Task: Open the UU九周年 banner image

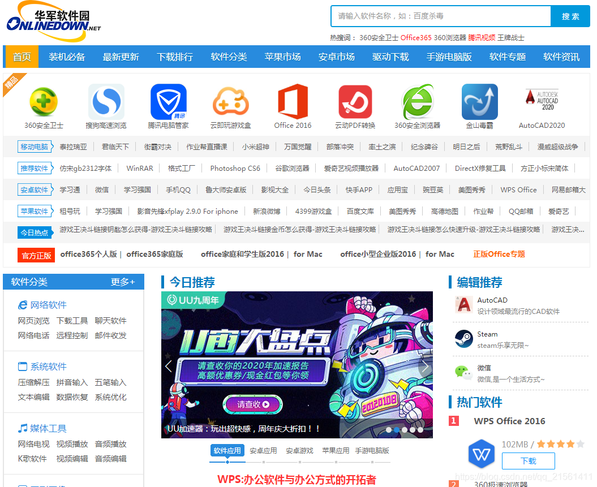Action: click(297, 364)
